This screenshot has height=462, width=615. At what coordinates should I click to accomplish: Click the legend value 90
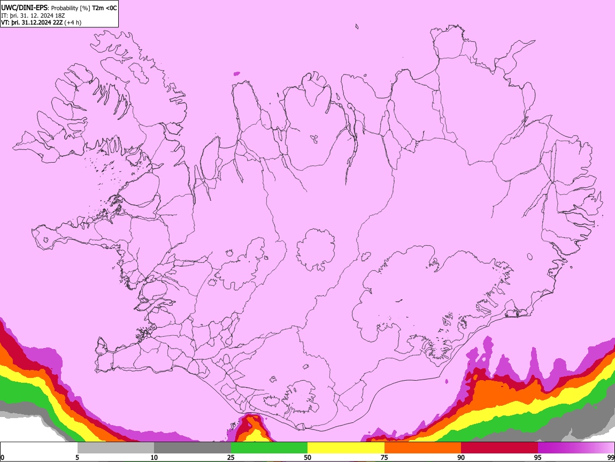click(461, 457)
